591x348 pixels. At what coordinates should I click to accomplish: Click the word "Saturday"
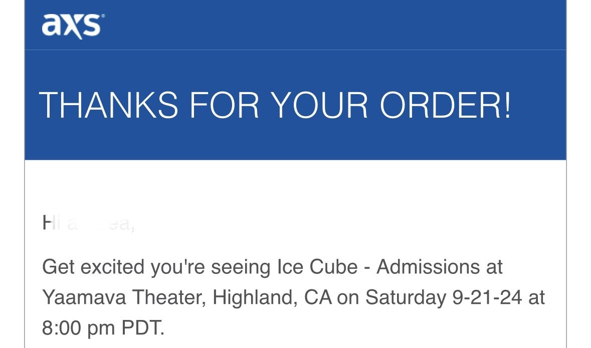click(406, 297)
